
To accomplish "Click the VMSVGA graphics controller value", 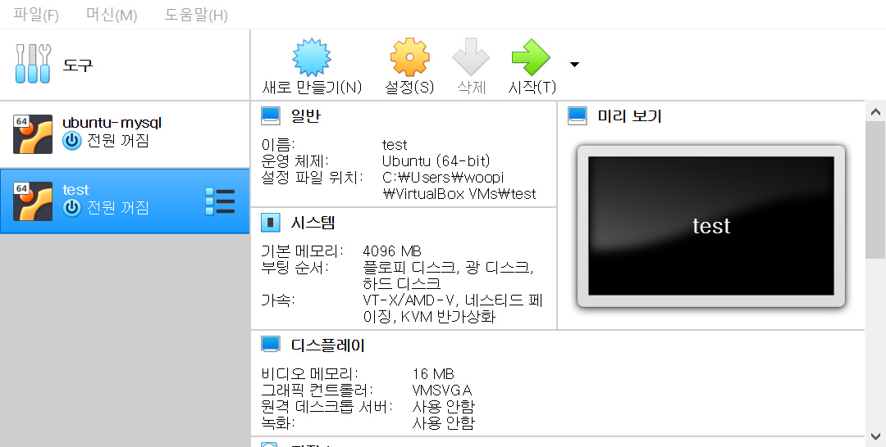I will pyautogui.click(x=442, y=390).
